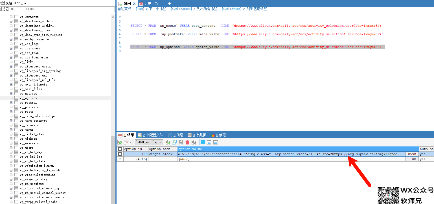
Task: Click the 859B size button in option_value
Action: tap(412, 154)
